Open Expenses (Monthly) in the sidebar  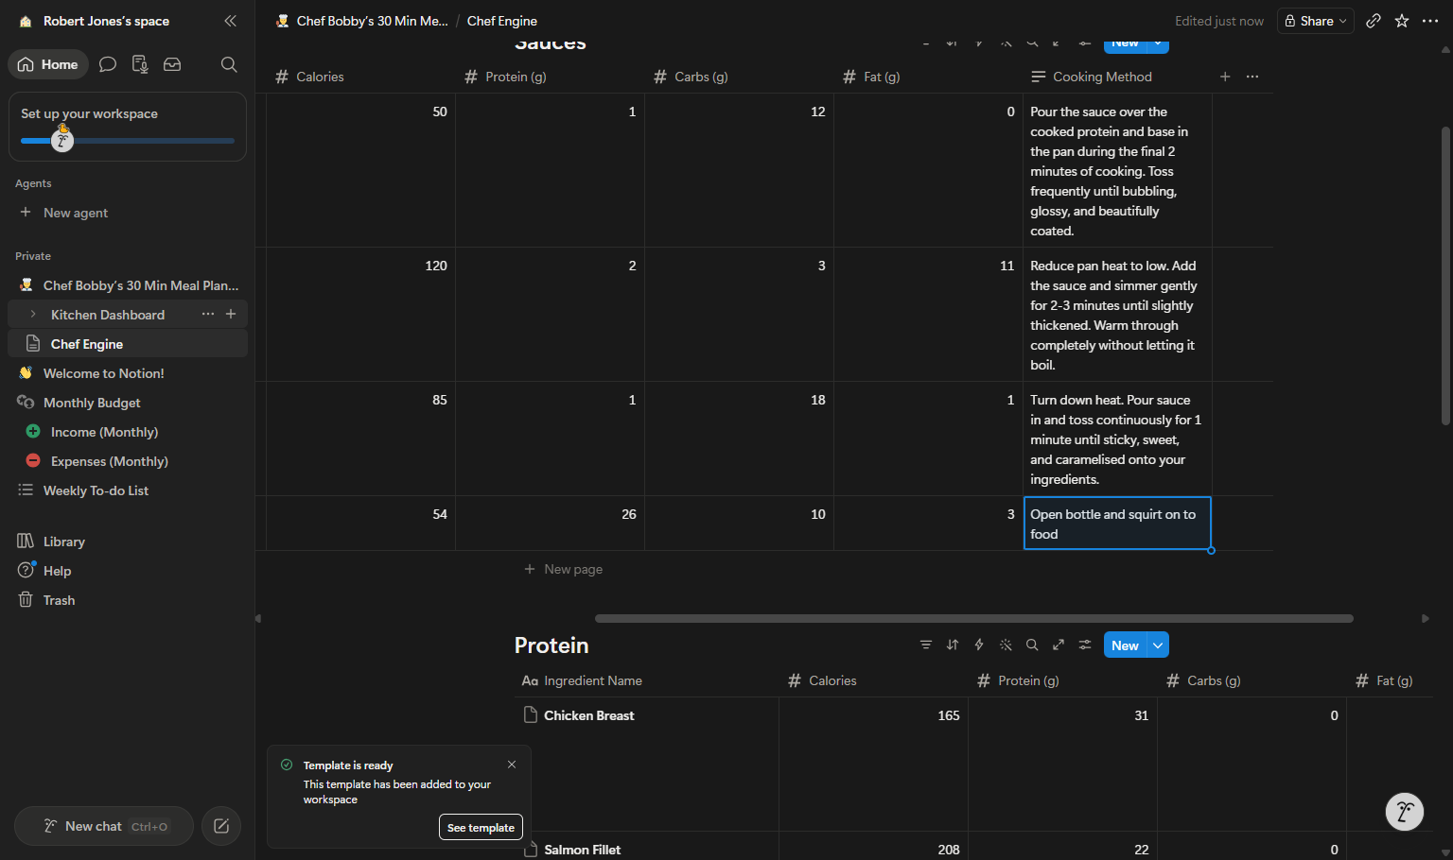coord(128,461)
